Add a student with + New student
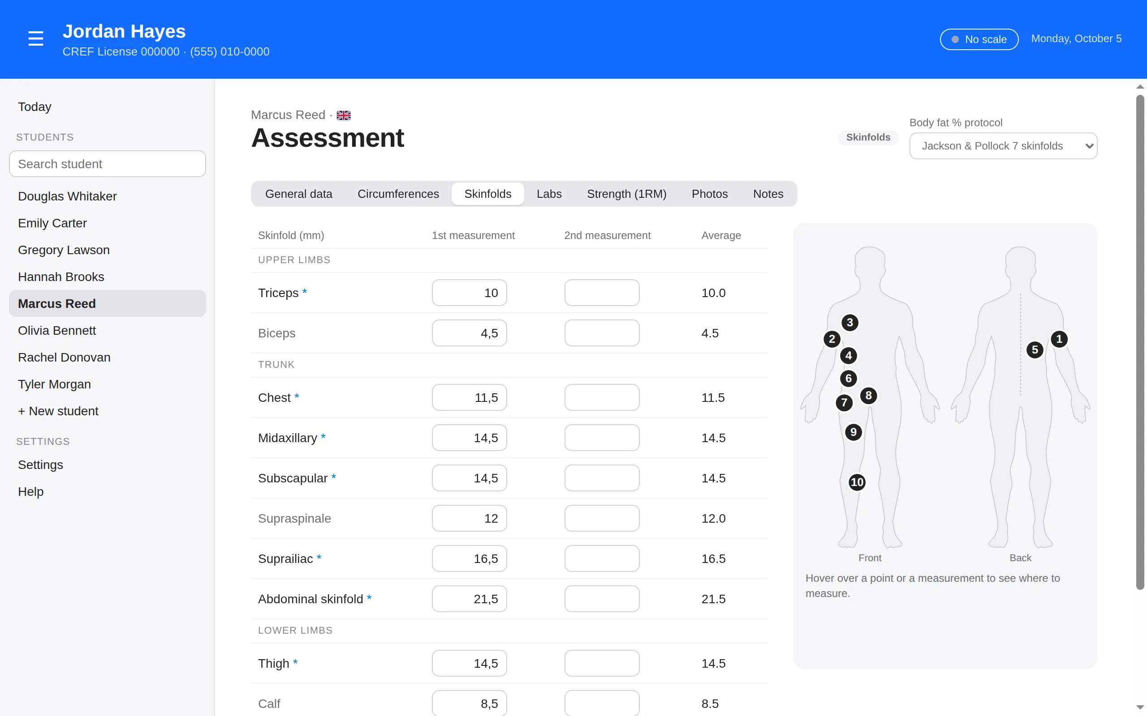 coord(108,411)
